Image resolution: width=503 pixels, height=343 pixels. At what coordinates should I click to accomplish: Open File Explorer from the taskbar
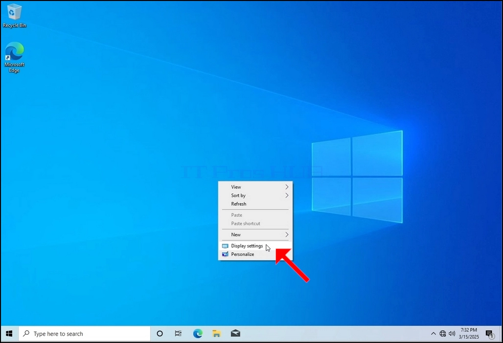pos(217,334)
